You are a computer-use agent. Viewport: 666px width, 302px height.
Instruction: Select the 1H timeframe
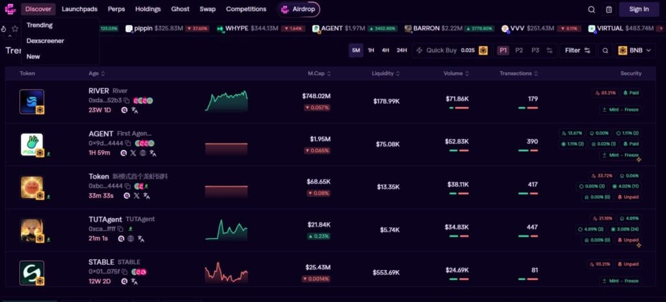[371, 51]
